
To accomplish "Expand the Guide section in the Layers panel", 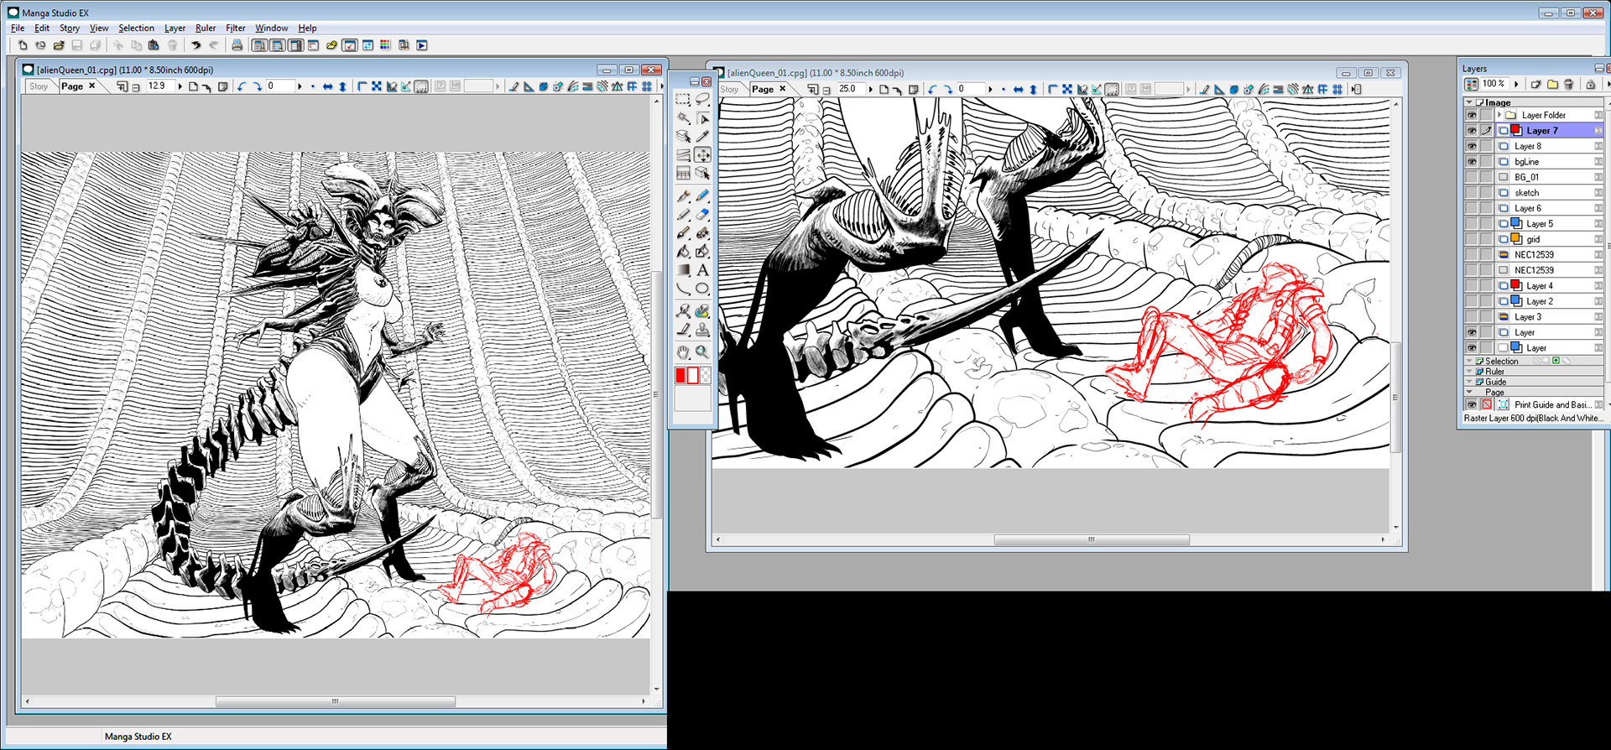I will (1469, 382).
